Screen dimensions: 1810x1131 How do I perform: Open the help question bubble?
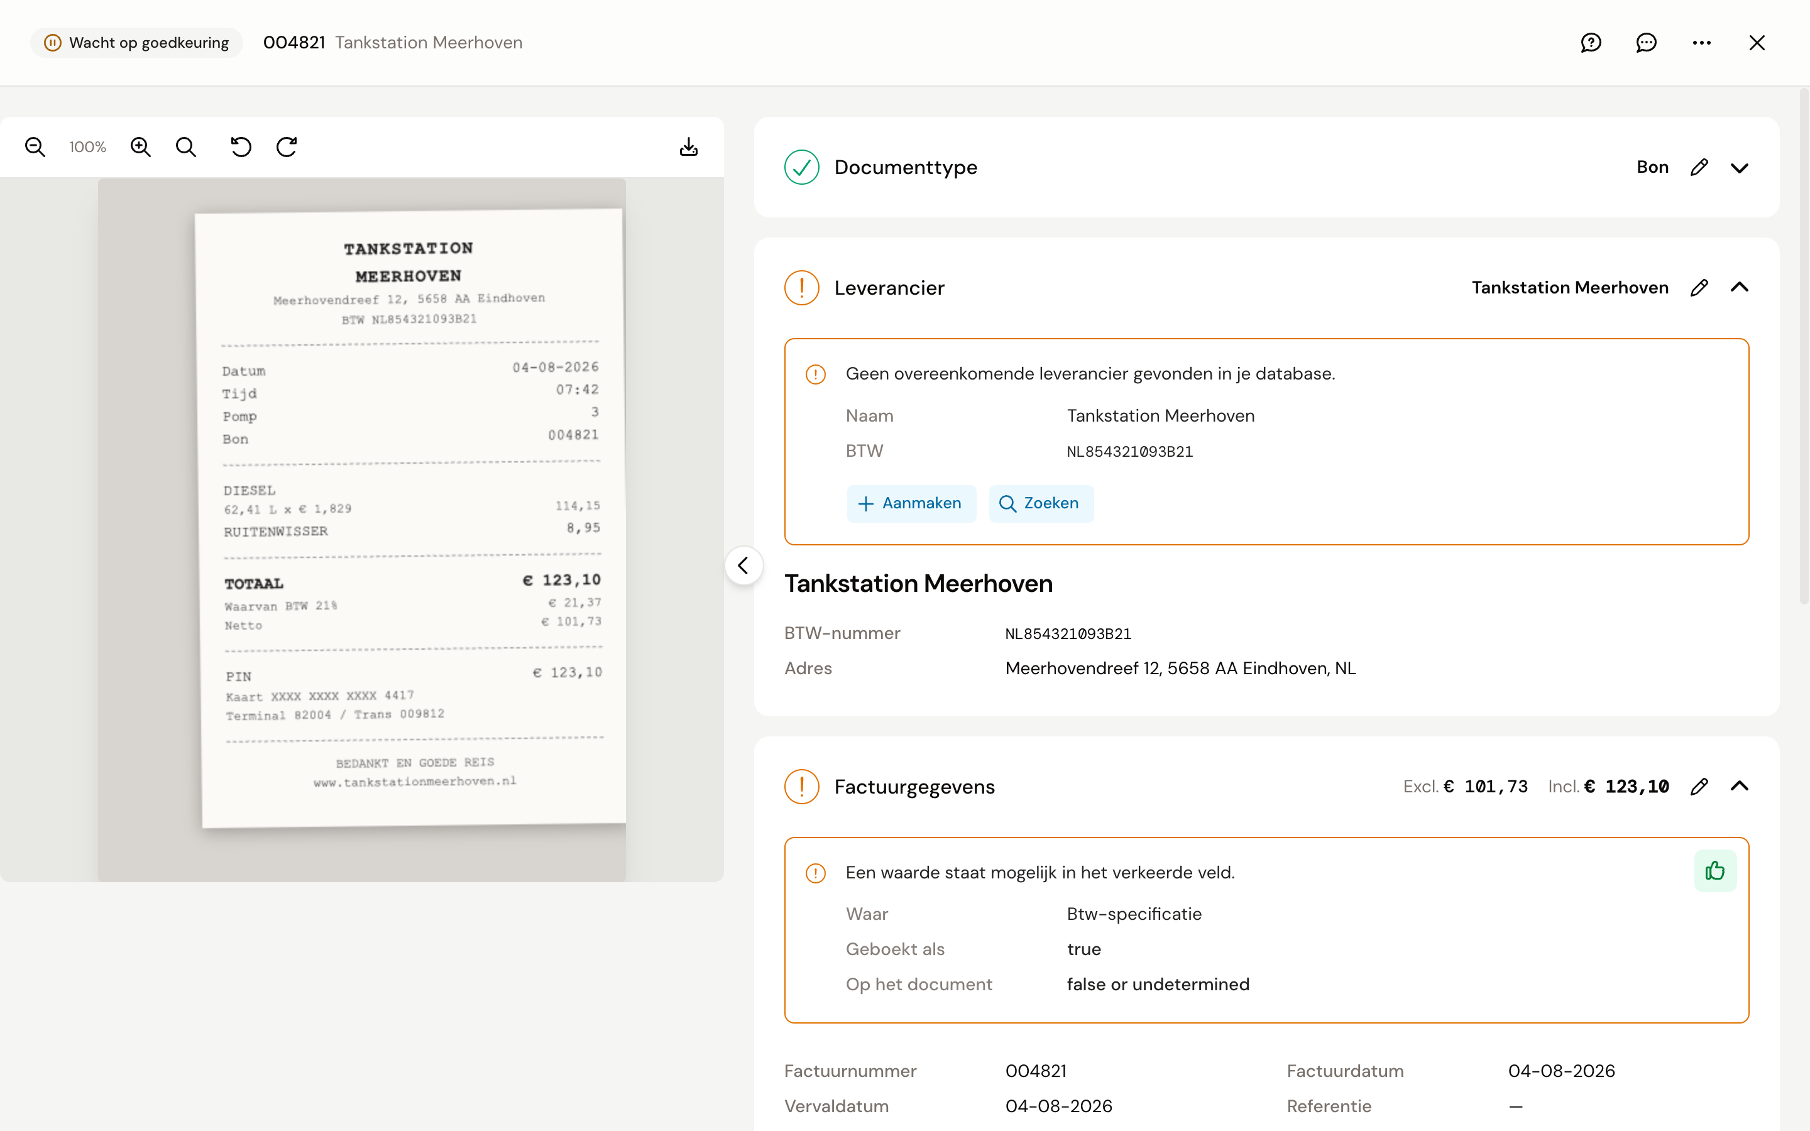1591,43
